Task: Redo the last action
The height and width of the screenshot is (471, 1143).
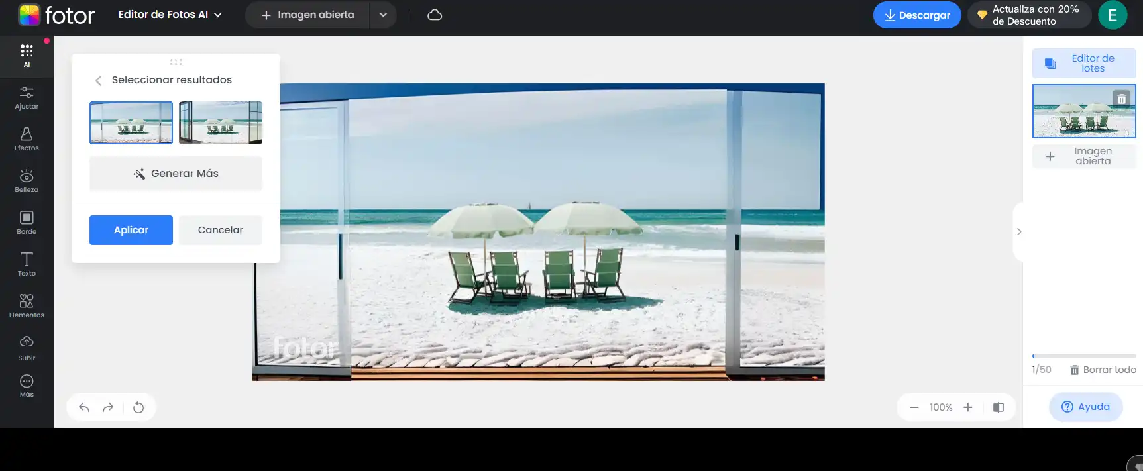Action: pyautogui.click(x=108, y=407)
